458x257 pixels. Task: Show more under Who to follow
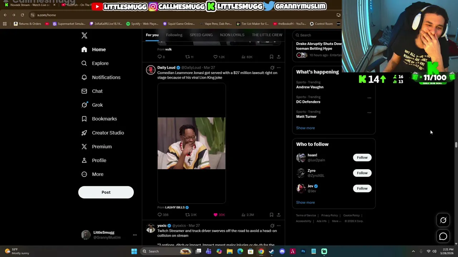[x=306, y=202]
